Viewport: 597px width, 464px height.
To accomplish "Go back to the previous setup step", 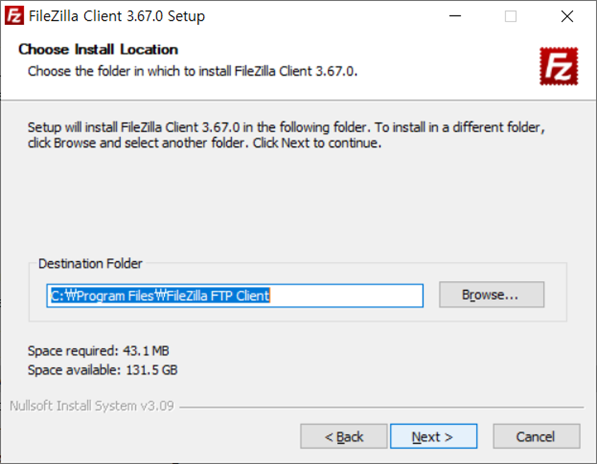I will coord(343,436).
